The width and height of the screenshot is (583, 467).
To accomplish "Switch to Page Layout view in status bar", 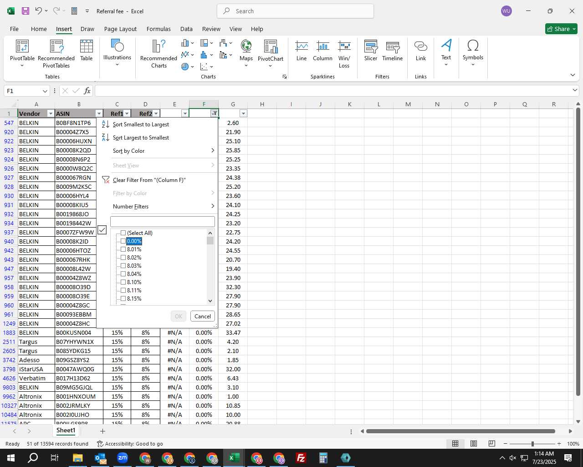I will pyautogui.click(x=474, y=444).
